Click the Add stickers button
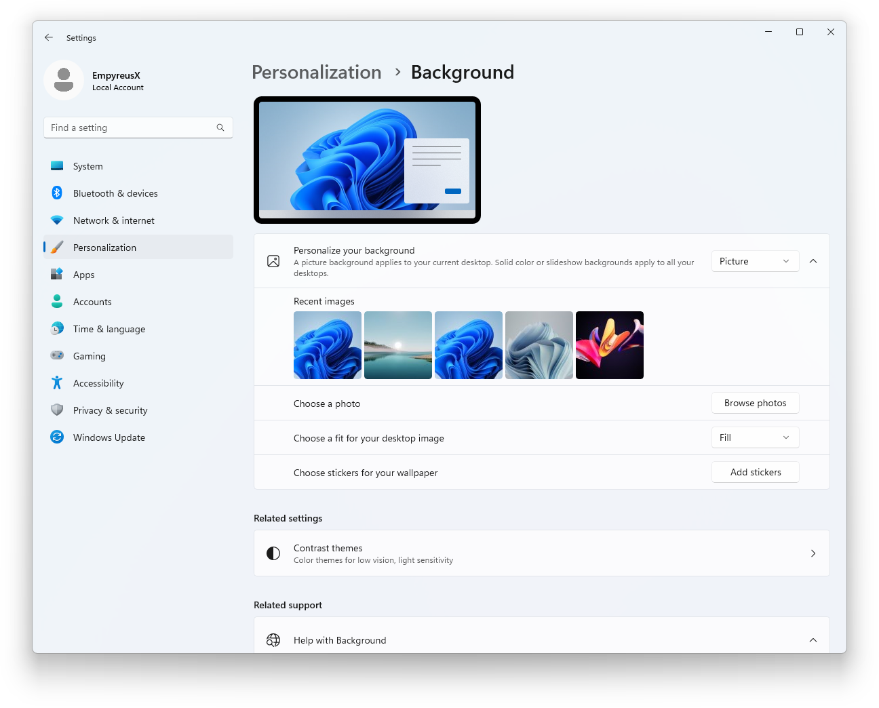This screenshot has width=879, height=708. pos(755,472)
